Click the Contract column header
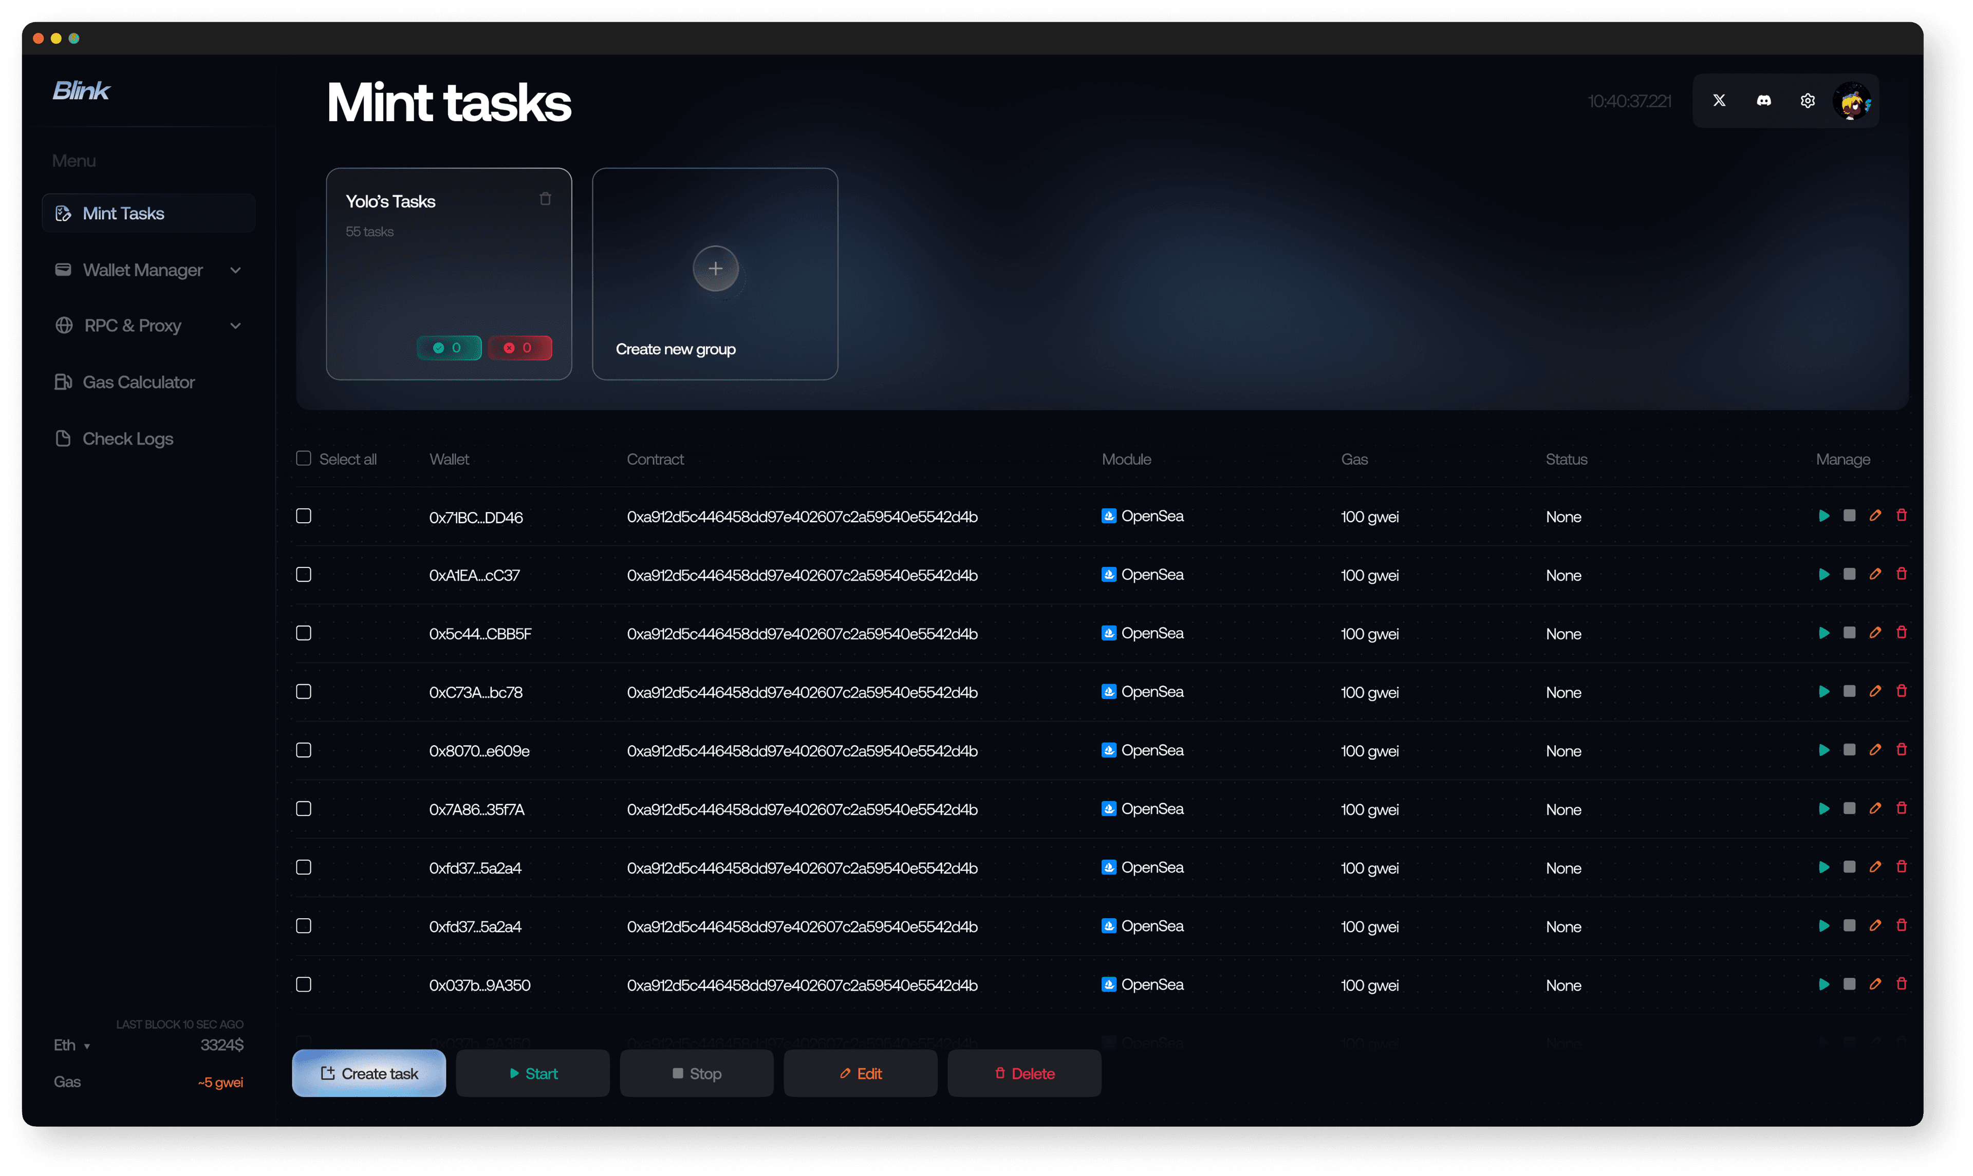The image size is (1973, 1176). pyautogui.click(x=655, y=460)
